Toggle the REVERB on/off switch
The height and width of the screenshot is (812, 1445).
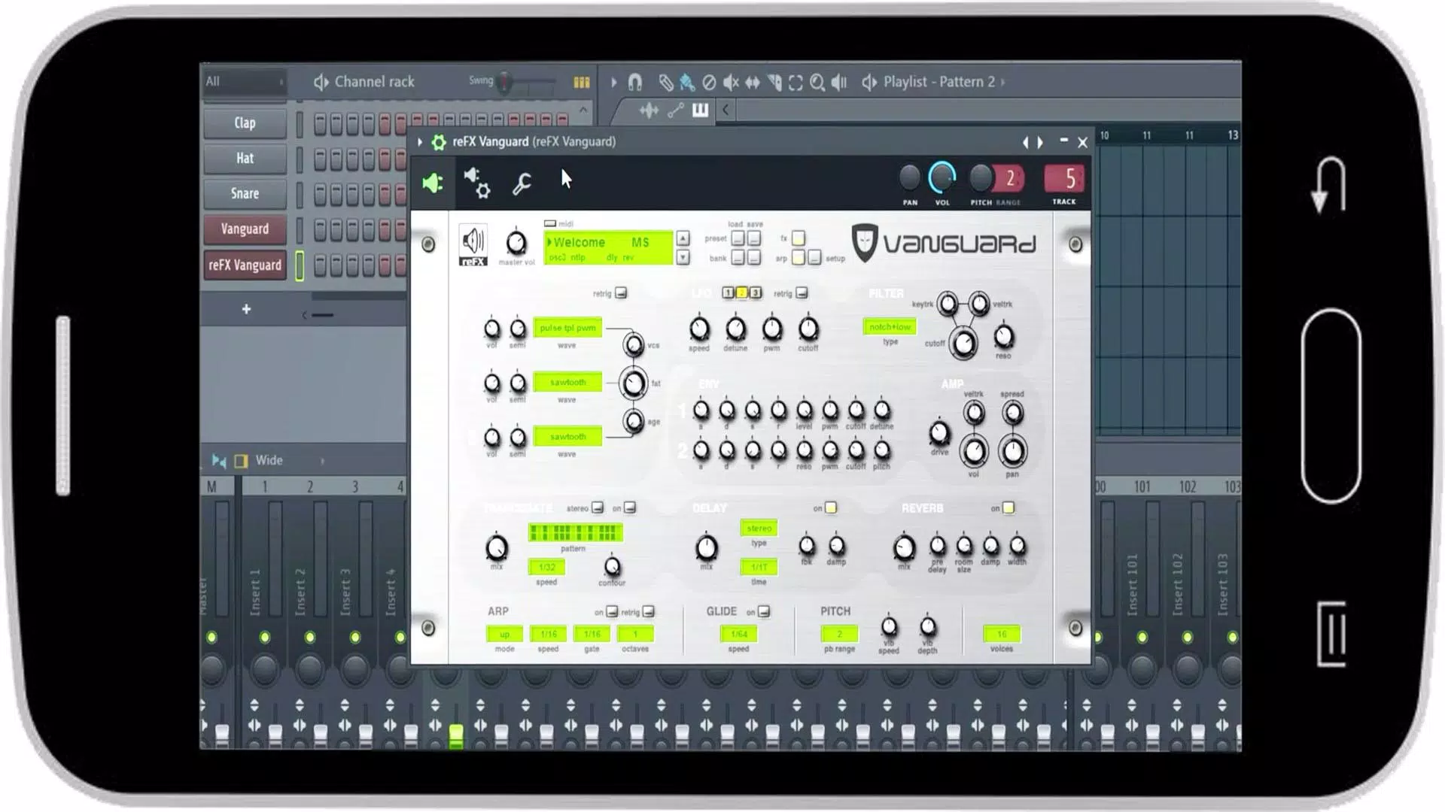1008,507
